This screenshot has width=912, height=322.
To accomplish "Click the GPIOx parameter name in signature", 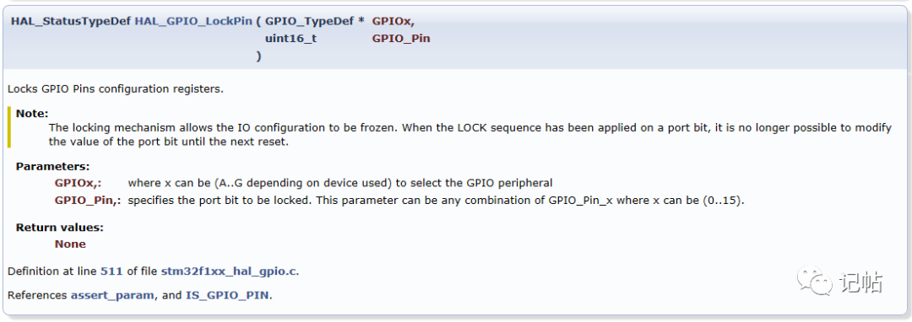I will [393, 21].
